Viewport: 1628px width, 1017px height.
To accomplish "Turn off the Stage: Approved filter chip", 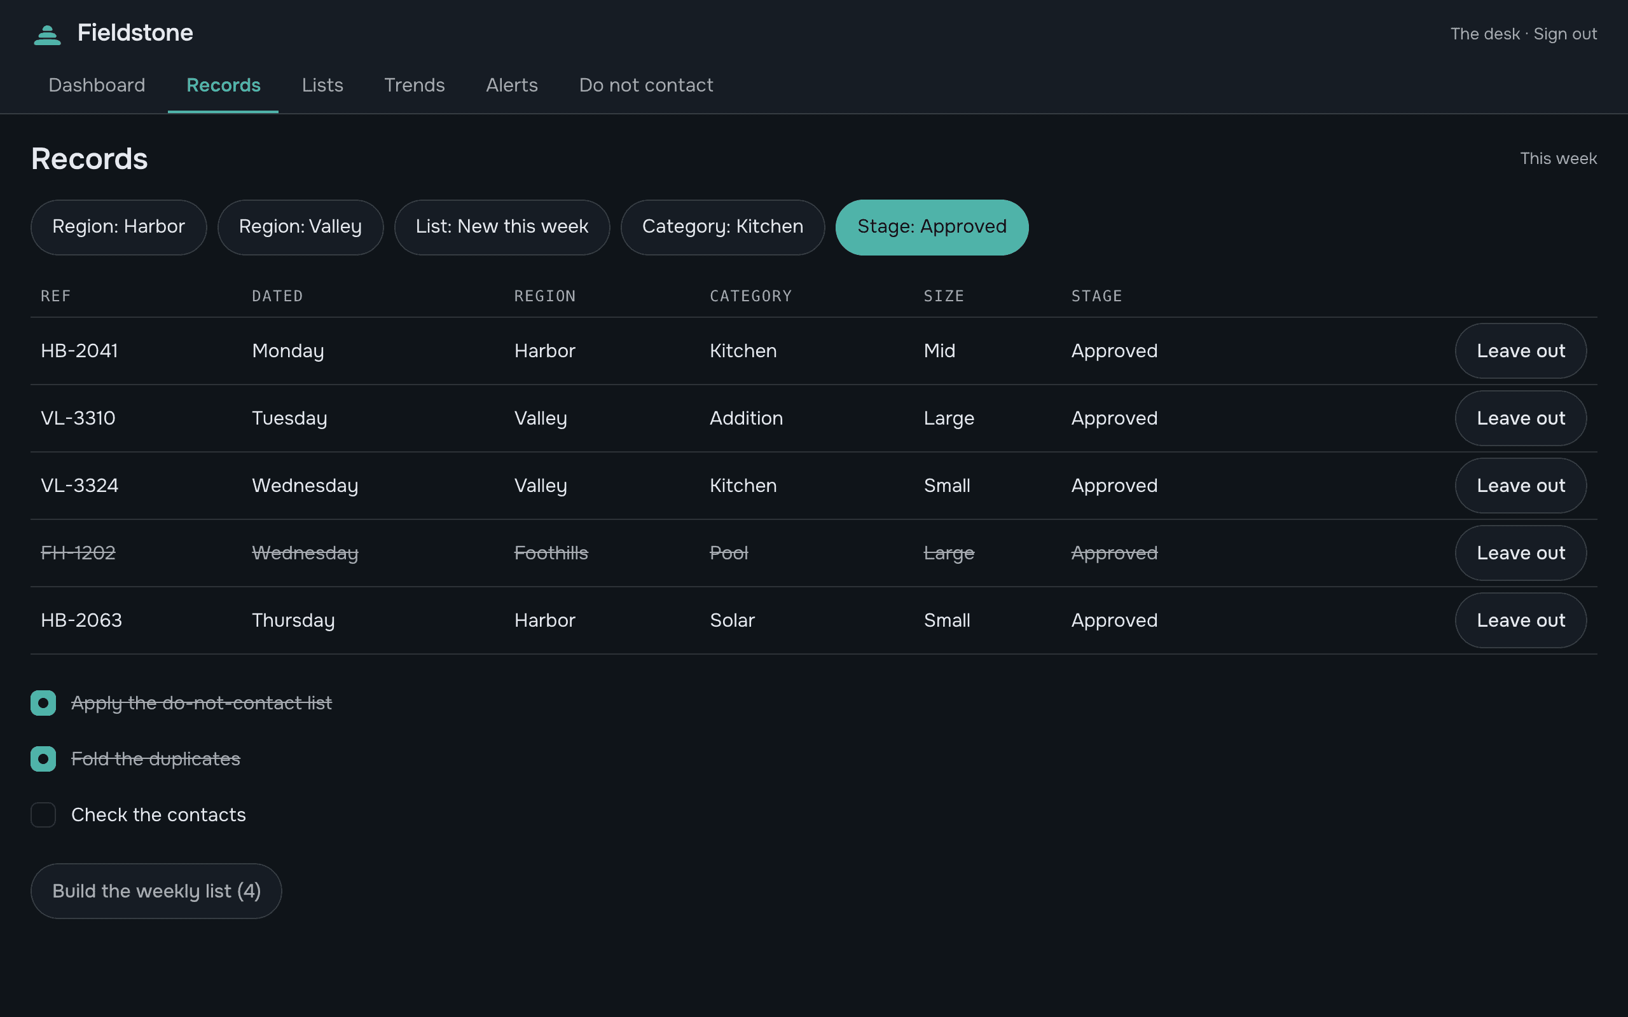I will (932, 228).
